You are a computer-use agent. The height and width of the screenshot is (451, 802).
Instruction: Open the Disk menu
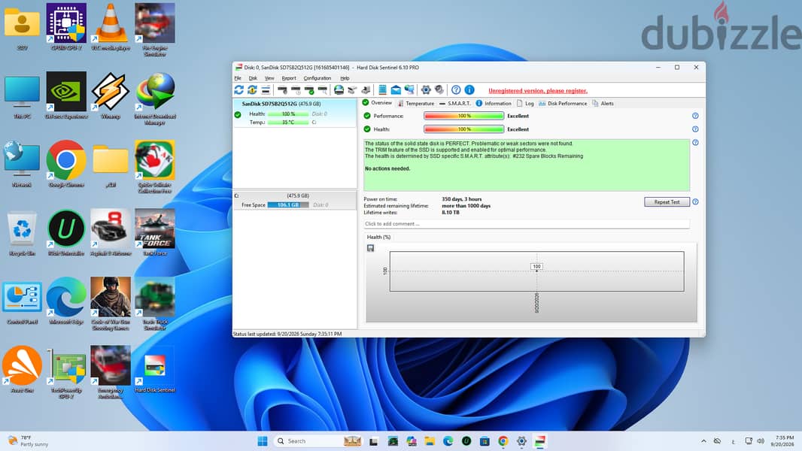tap(253, 78)
